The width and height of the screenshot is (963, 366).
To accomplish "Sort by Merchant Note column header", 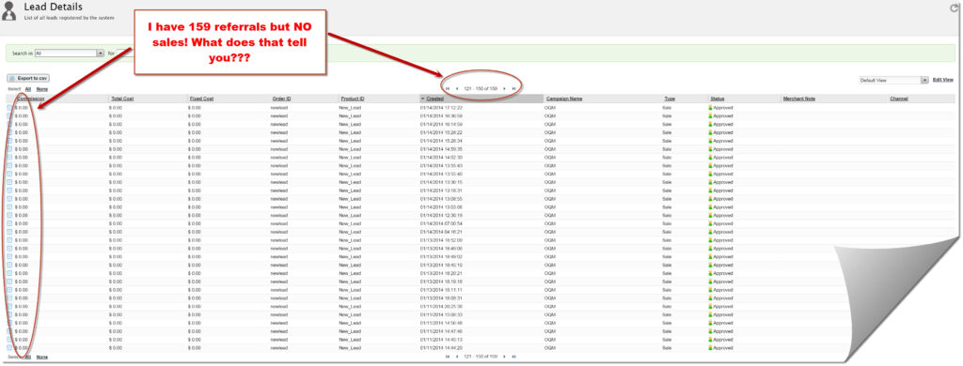I will coord(799,99).
